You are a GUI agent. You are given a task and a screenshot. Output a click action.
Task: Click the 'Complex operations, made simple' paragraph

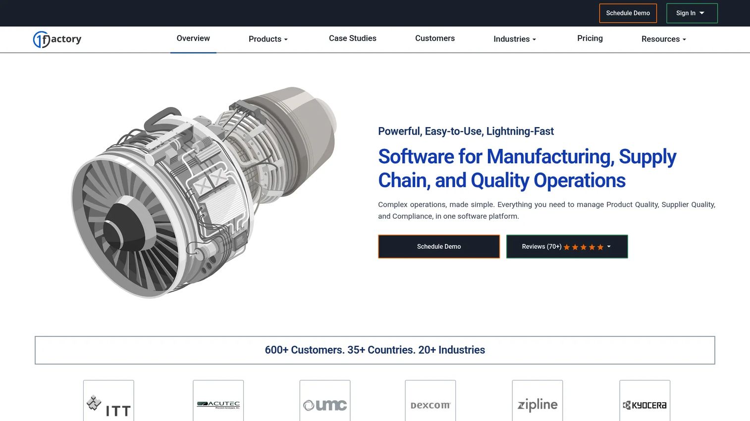(x=547, y=210)
